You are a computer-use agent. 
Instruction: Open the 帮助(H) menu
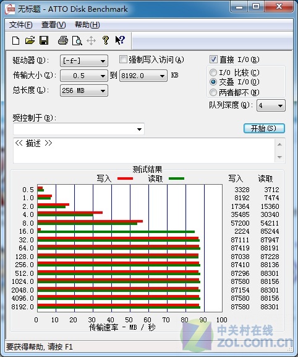click(x=87, y=25)
